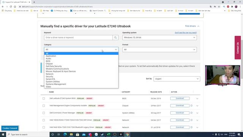
Task: Expand details for System BIOS row
Action: tap(197, 99)
